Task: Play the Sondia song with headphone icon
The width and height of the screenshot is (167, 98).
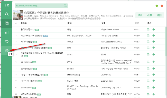Action: point(148,69)
